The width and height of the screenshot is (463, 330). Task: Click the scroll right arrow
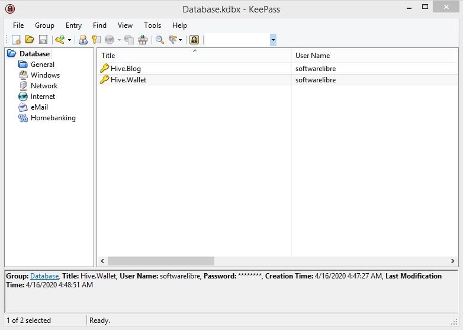pos(453,261)
